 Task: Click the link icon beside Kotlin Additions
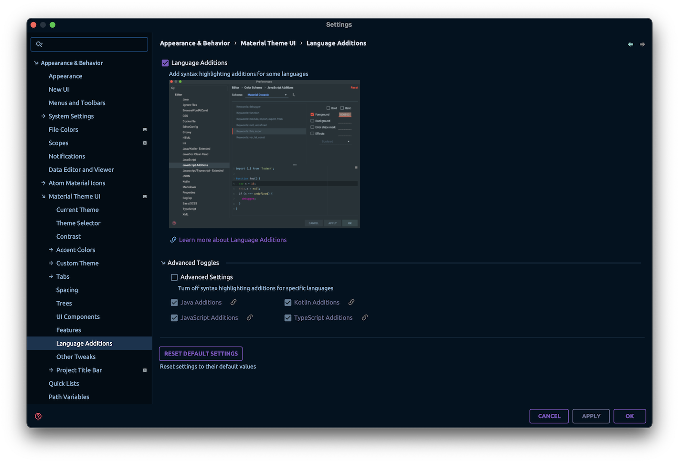(351, 302)
